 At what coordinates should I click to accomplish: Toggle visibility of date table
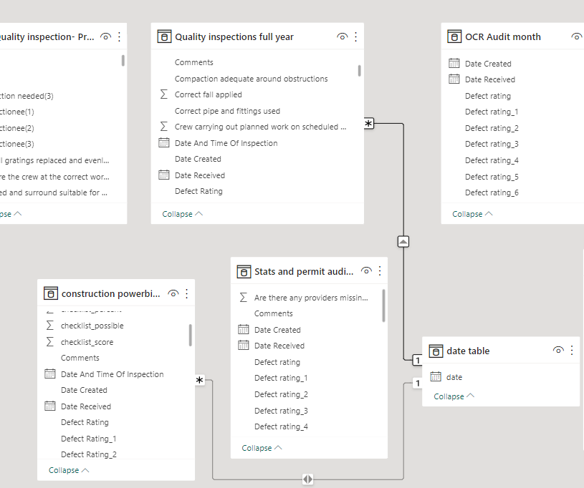(558, 350)
